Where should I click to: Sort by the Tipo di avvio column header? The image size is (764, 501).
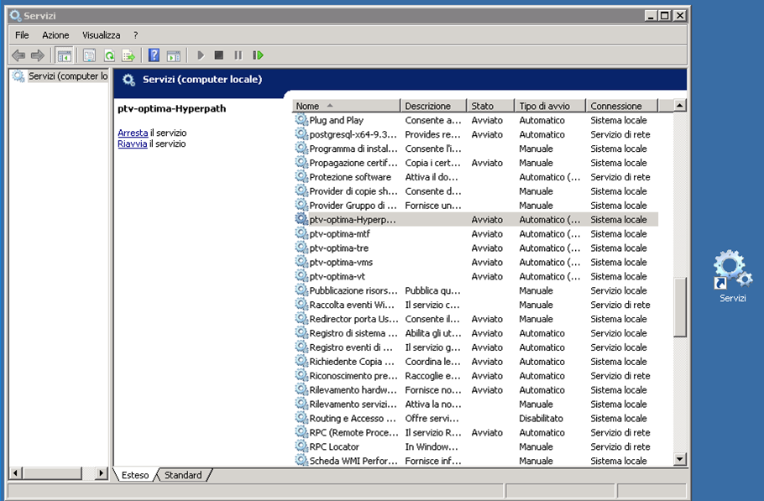click(x=549, y=106)
